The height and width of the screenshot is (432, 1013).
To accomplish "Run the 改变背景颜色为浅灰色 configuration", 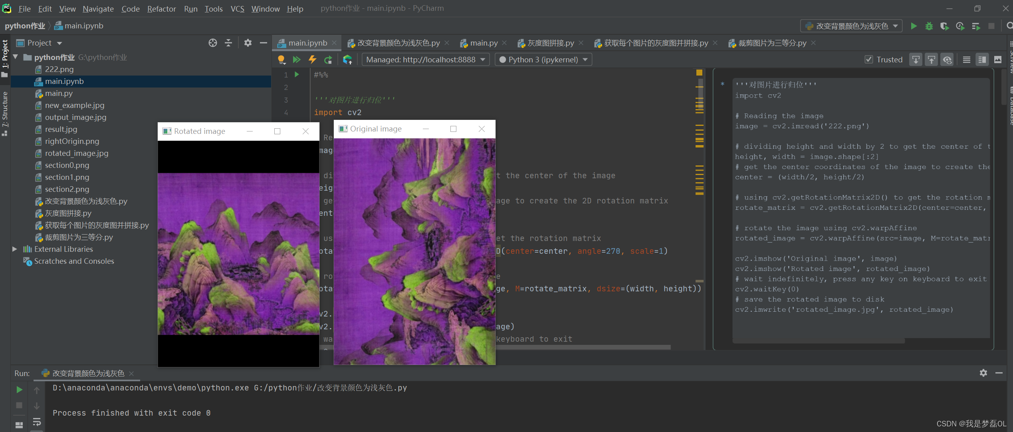I will [x=914, y=26].
